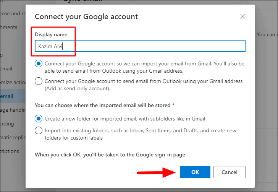
Task: Select Add as send-only account option
Action: coord(39,81)
